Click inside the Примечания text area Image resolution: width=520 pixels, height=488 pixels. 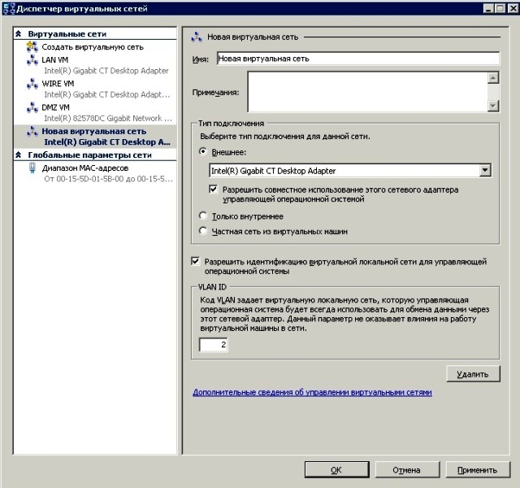367,92
